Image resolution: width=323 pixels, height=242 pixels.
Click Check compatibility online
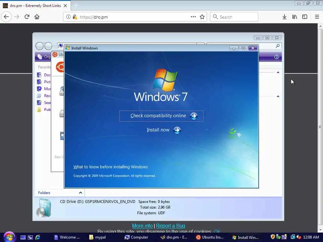[x=161, y=116]
